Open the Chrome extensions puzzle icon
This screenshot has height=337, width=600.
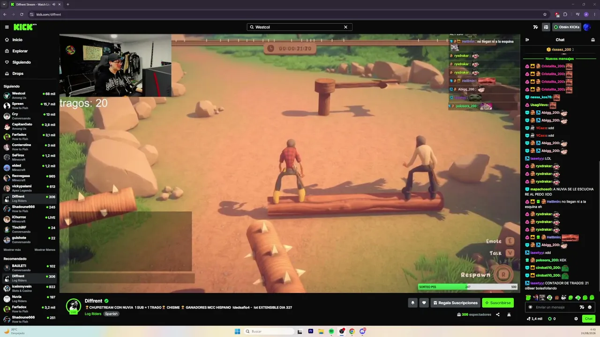click(565, 15)
